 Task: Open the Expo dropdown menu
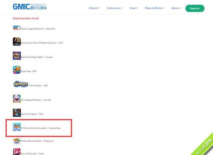click(x=134, y=8)
